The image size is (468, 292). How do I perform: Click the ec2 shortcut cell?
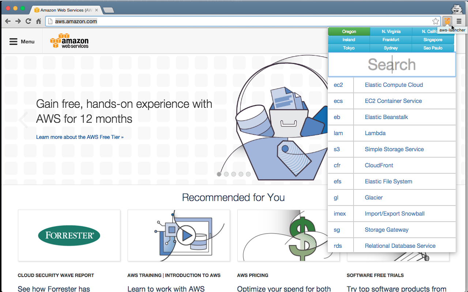[341, 85]
